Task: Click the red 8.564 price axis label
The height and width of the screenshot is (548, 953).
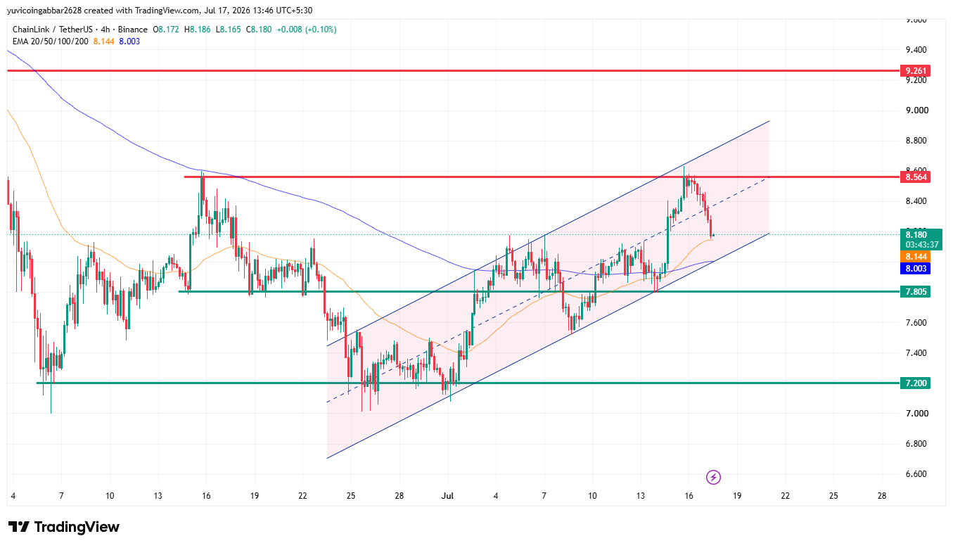Action: point(915,177)
